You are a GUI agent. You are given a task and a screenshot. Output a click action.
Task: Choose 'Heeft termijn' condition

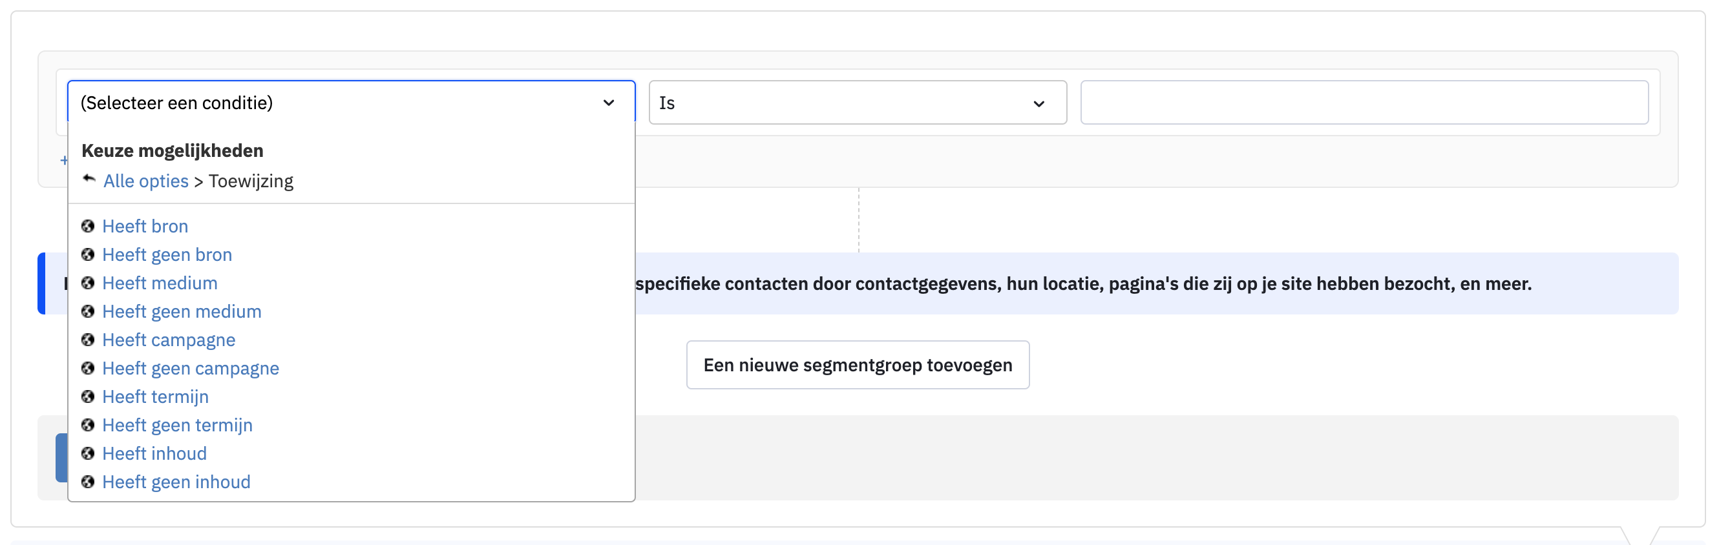155,397
